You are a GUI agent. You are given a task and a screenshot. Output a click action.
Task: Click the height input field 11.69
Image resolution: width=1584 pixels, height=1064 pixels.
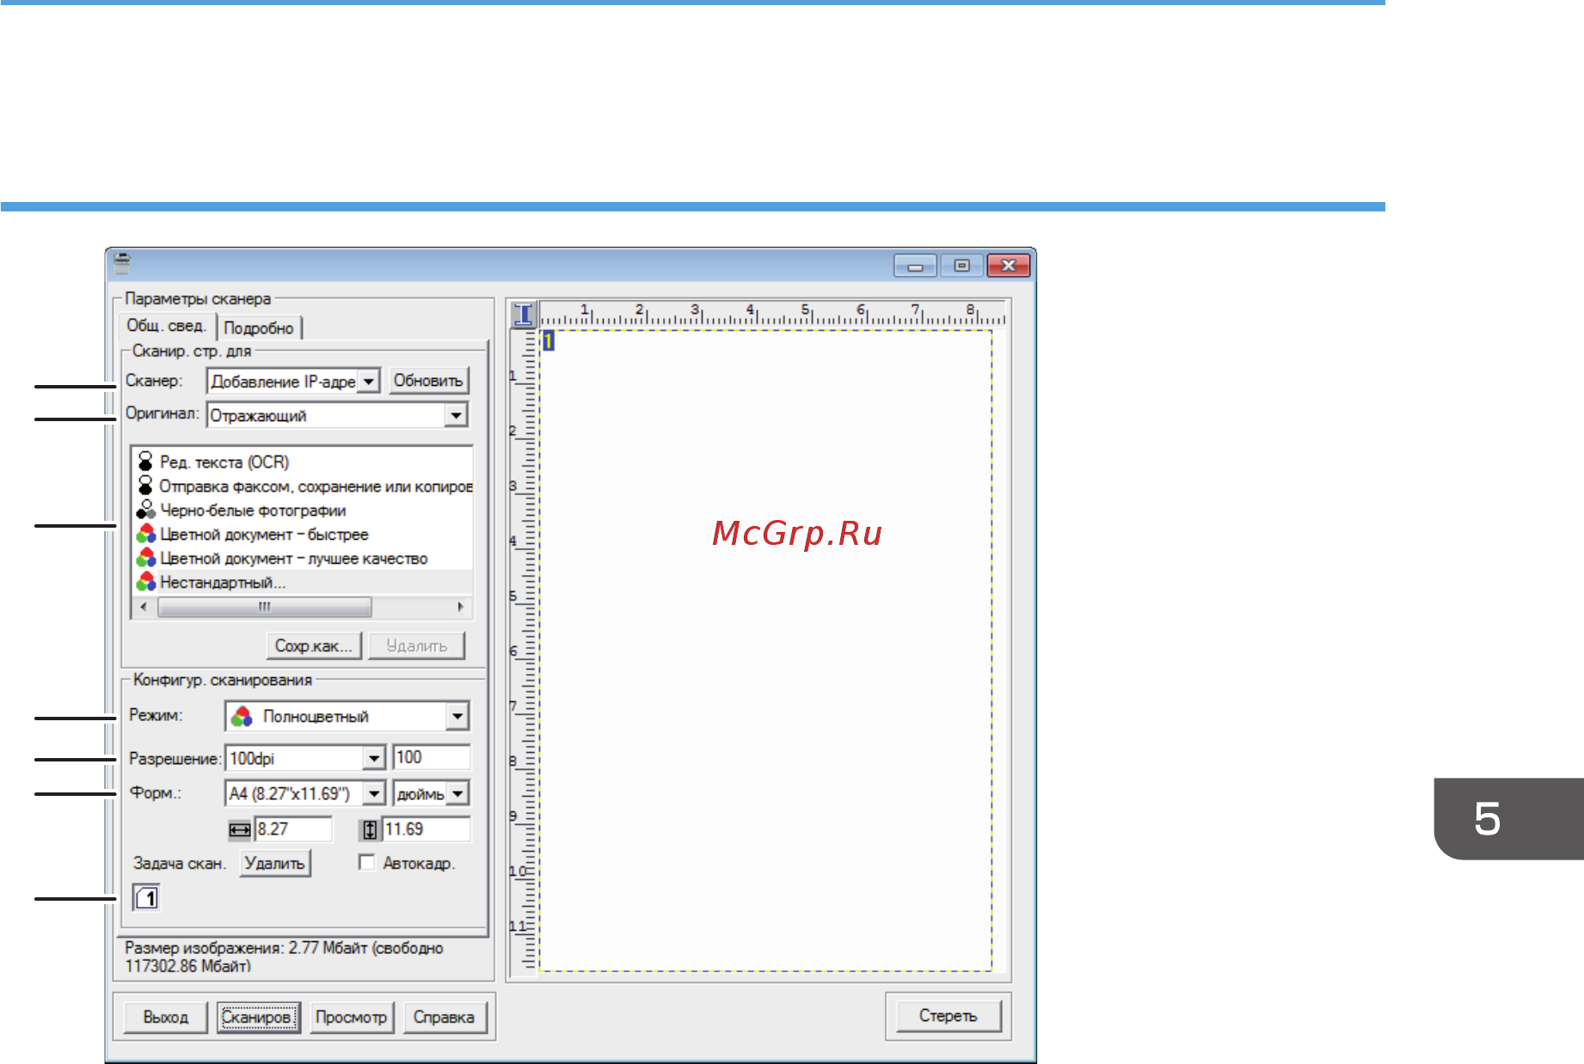point(427,829)
